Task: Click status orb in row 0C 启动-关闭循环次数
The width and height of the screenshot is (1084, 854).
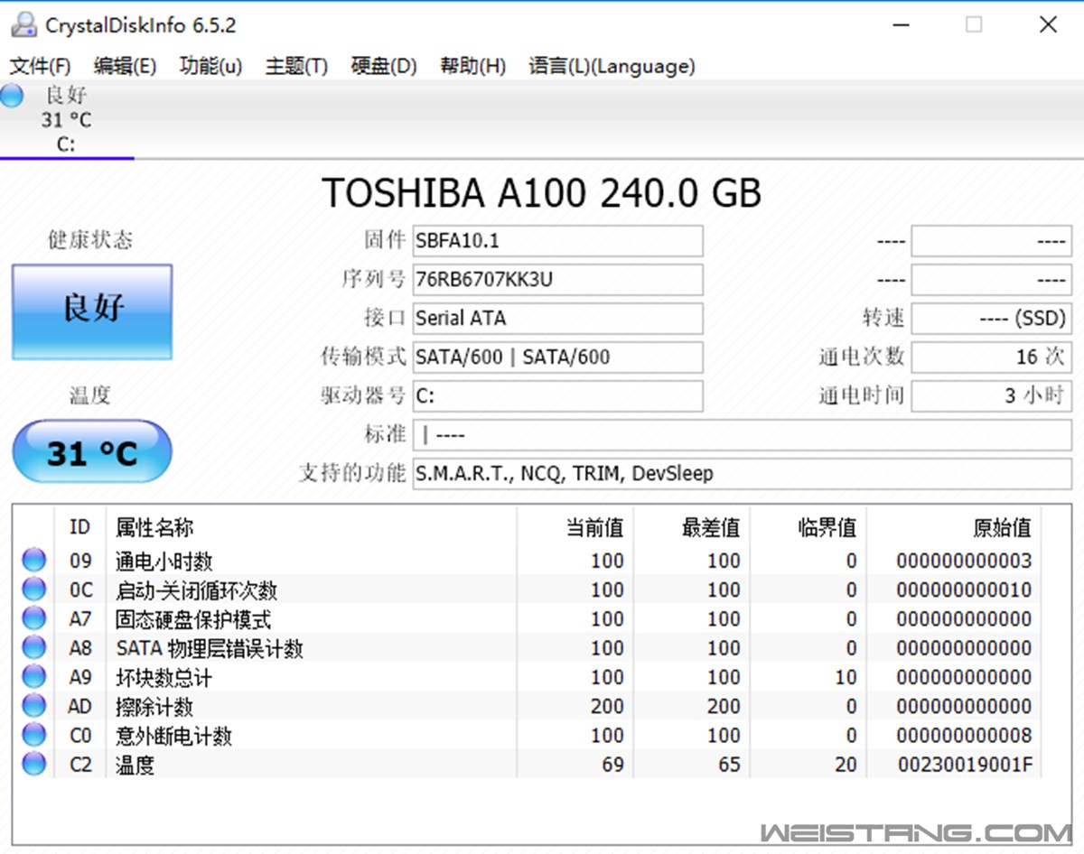Action: 34,589
